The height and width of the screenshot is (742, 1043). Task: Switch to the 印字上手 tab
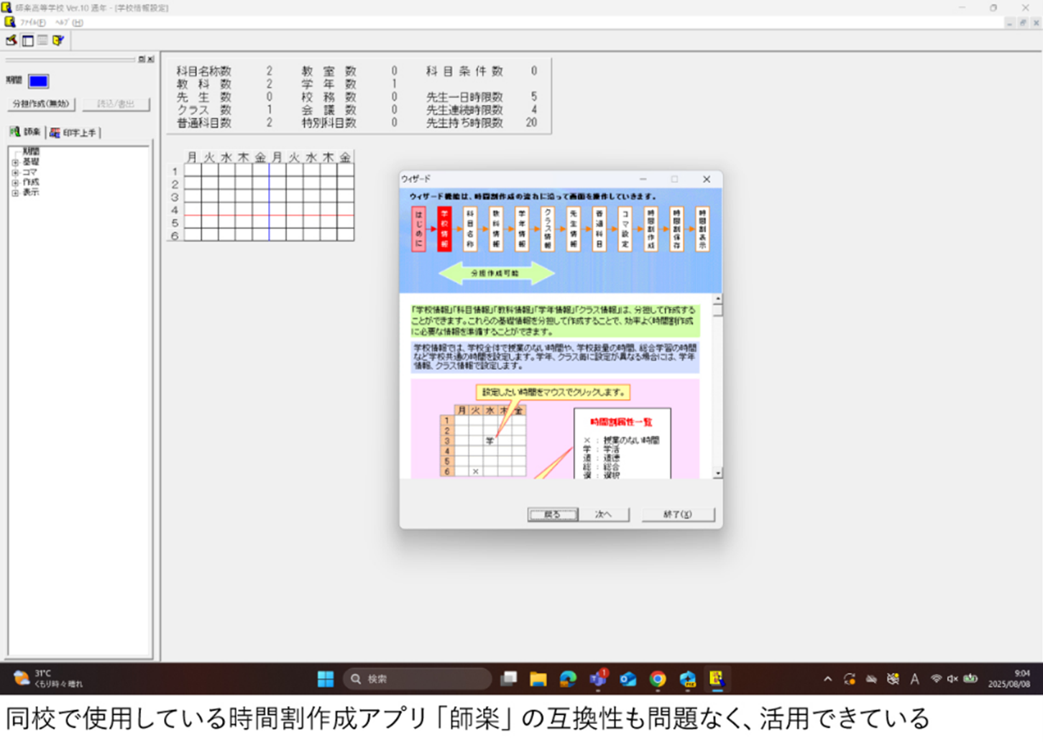point(74,132)
